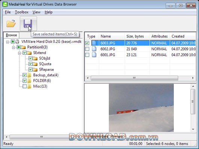
Task: Open the Help menu
Action: pos(48,12)
